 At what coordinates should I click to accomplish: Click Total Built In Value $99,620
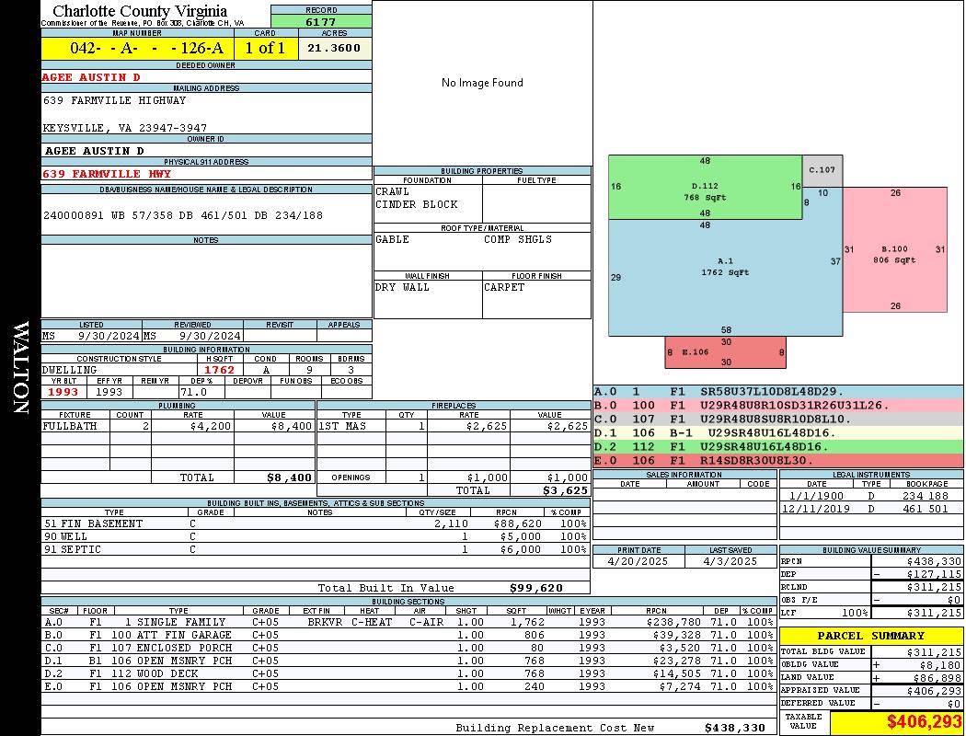(441, 588)
